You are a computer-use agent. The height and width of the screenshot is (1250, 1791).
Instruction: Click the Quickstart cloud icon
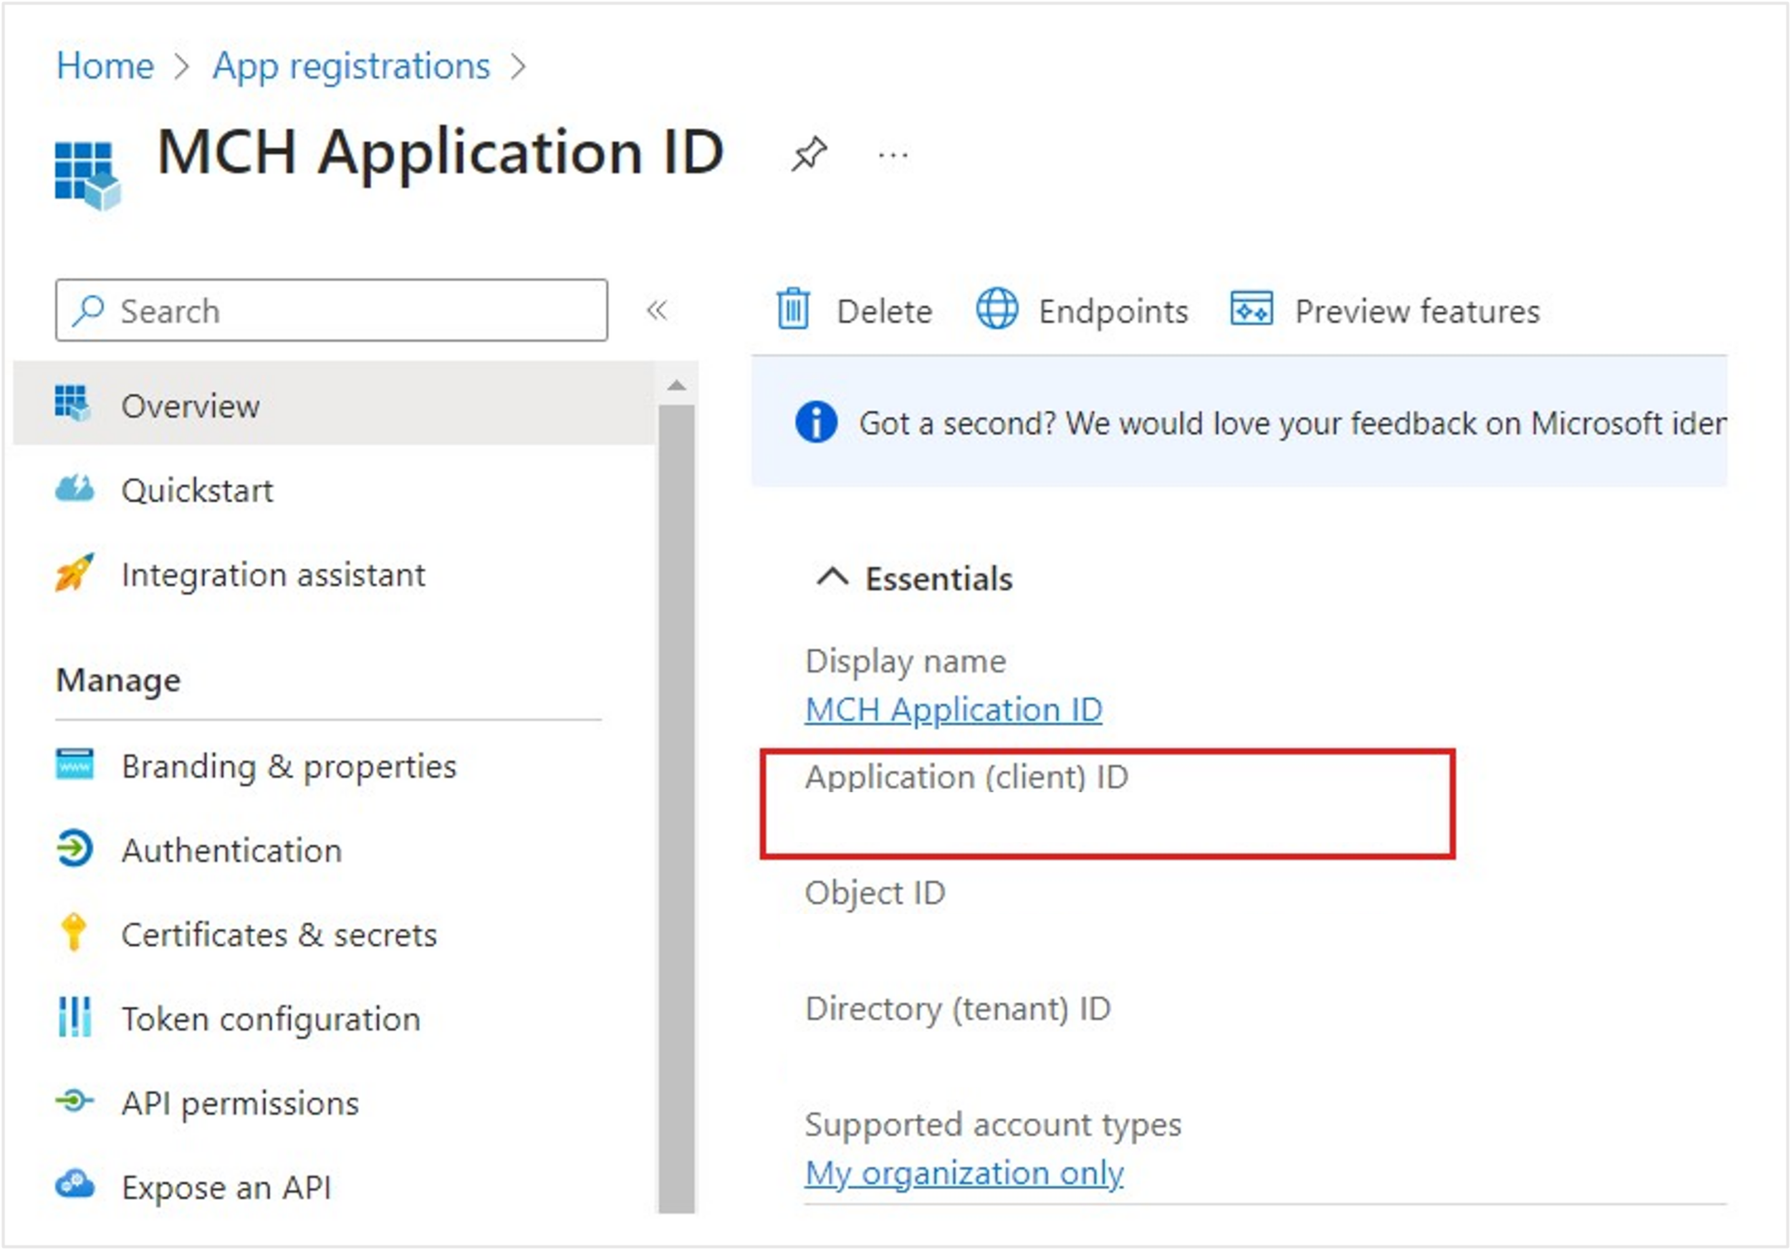pos(74,489)
